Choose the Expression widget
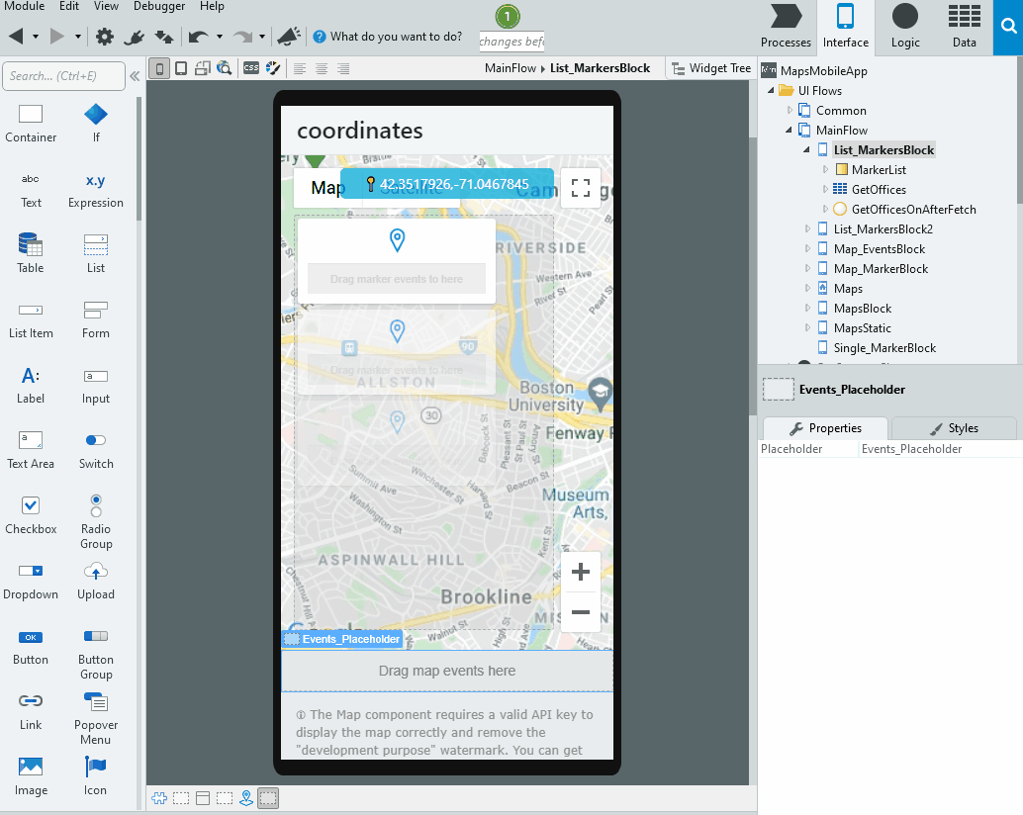 coord(96,190)
